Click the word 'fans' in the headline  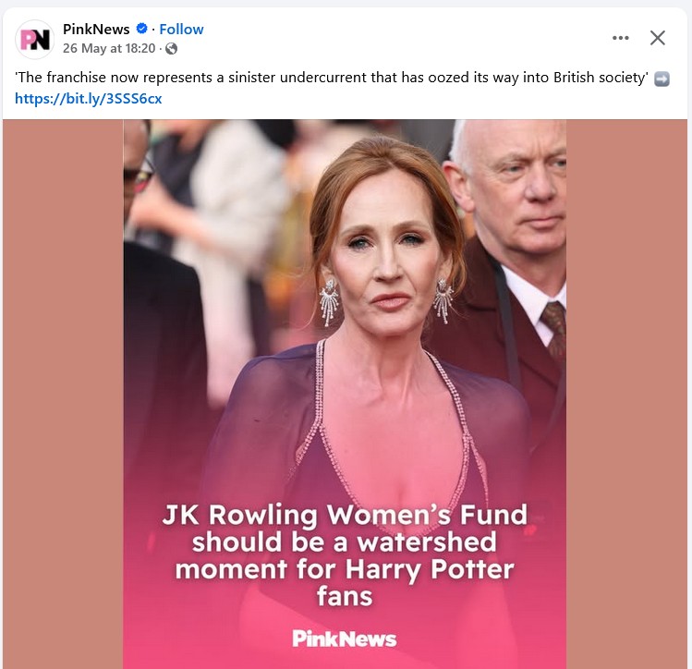point(345,595)
